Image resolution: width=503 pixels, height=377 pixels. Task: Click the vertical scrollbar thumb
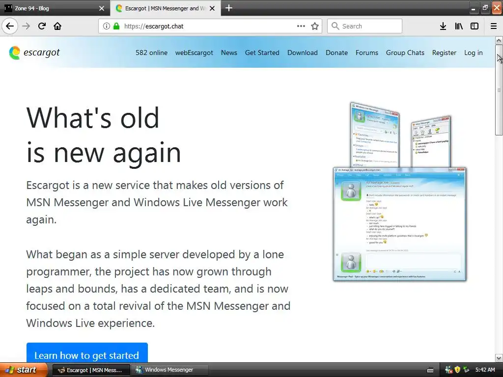tap(499, 90)
